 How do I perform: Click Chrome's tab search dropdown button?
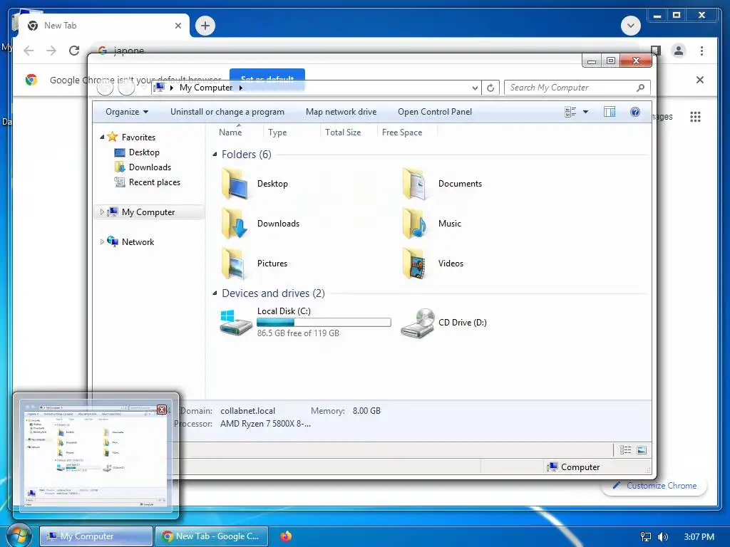tap(630, 26)
